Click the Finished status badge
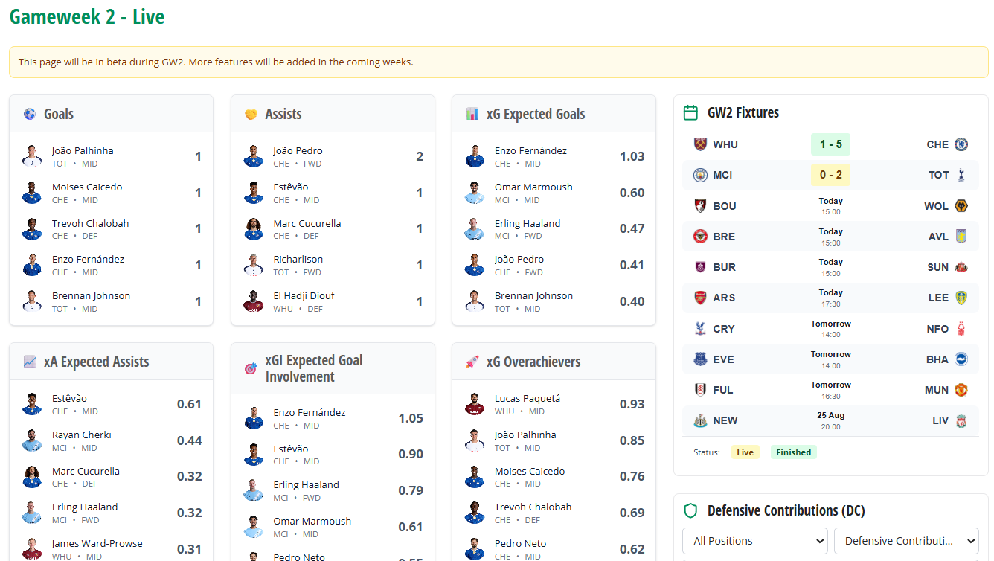994x561 pixels. point(793,452)
